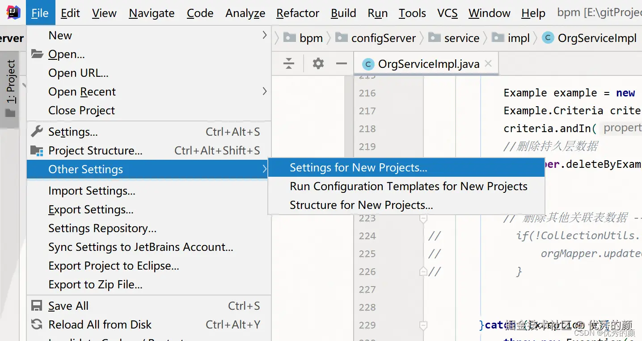Select Settings for New Projects...
This screenshot has width=642, height=341.
358,167
